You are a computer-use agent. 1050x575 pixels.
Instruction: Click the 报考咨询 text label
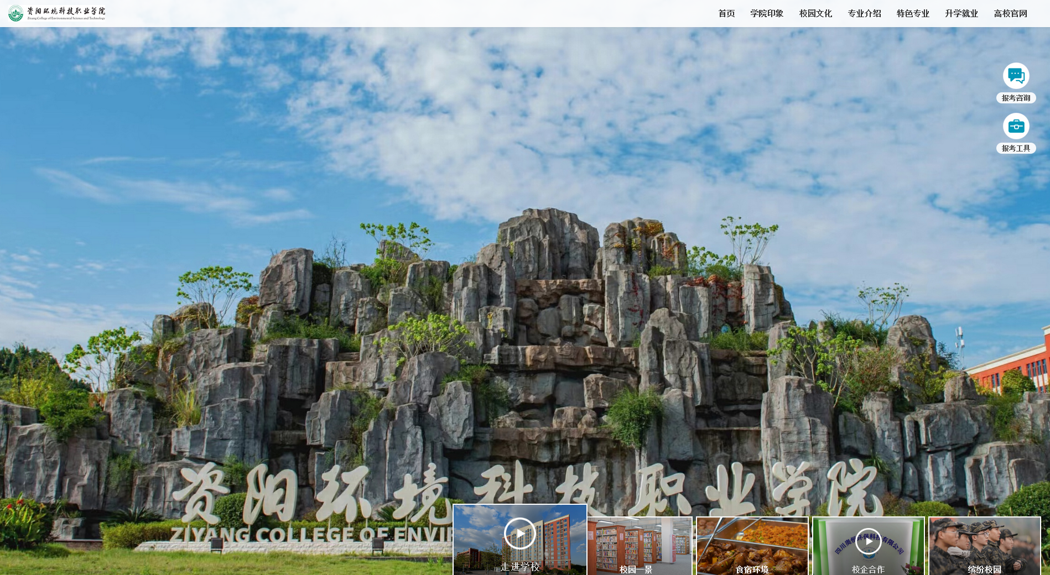tap(1016, 98)
